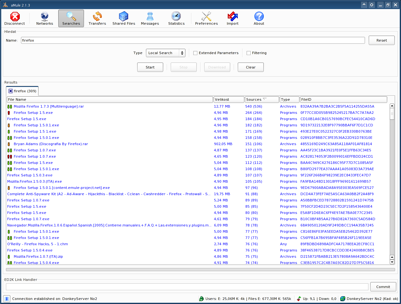Click the Download button
Image resolution: width=401 pixels, height=304 pixels.
(217, 67)
